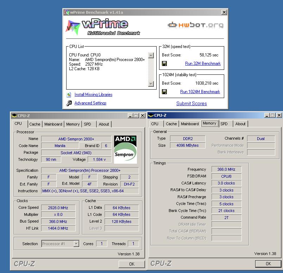Screen dimensions: 283x273
Task: Click the save icon for 32M score
Action: coord(164,63)
